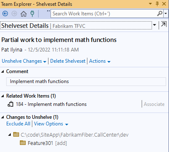Click the owner name Pat Ilyina
This screenshot has height=152, width=169.
(x=12, y=50)
